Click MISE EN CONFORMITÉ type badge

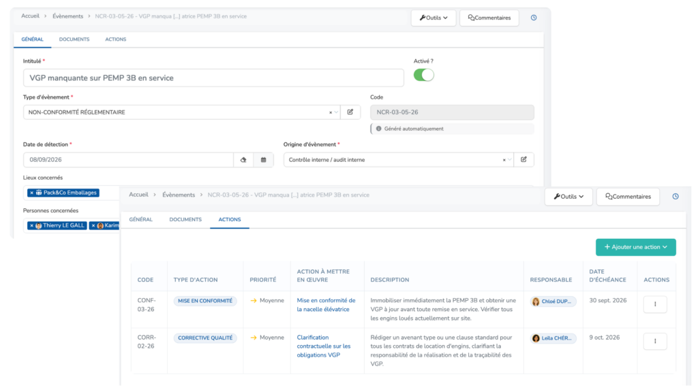click(x=205, y=301)
